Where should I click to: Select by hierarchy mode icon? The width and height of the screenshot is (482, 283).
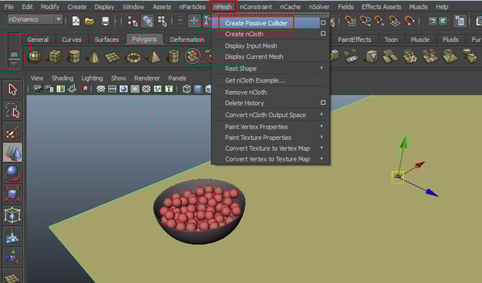coord(132,21)
